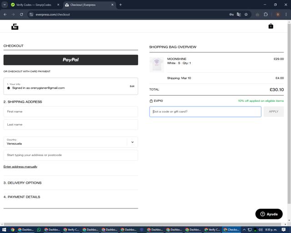This screenshot has width=291, height=233.
Task: Click the total £30.10 amount
Action: [x=277, y=90]
